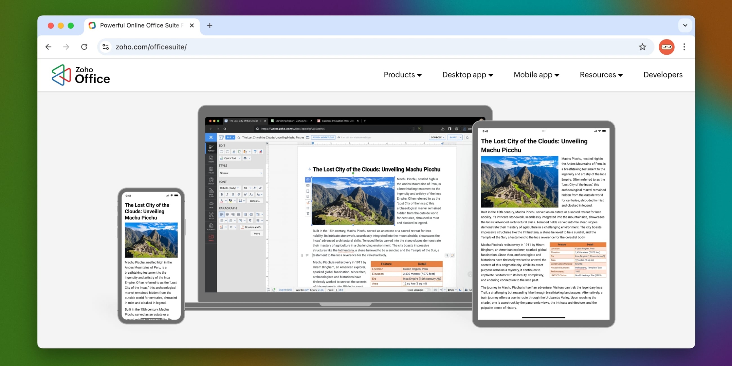Pick the yellow text highlight color swatch

point(230,201)
